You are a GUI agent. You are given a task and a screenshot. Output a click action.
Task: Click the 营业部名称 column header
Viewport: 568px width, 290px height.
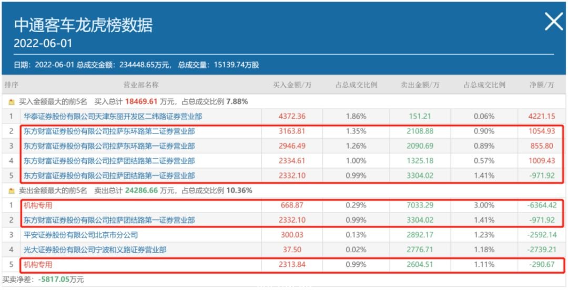pos(141,85)
